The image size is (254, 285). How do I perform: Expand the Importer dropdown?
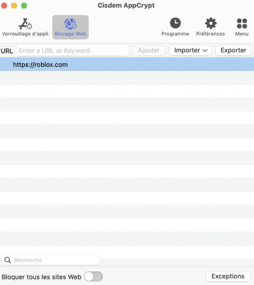[x=190, y=50]
